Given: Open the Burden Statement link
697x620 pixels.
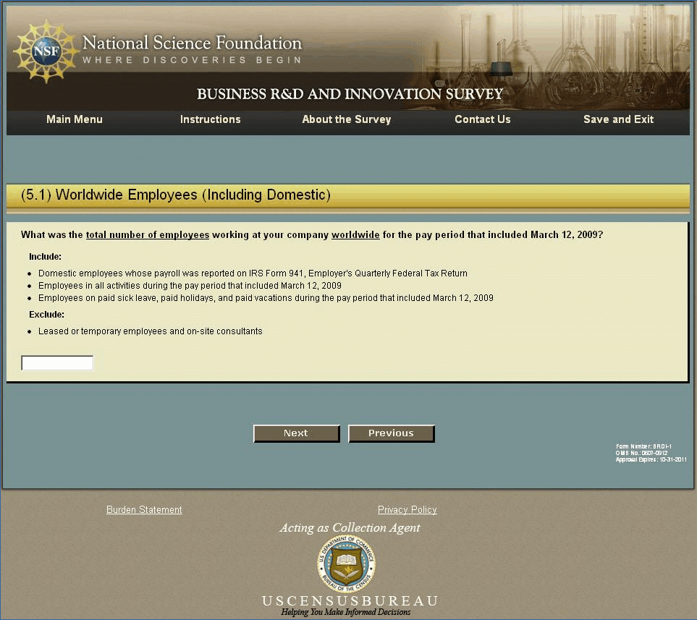Looking at the screenshot, I should click(x=144, y=510).
